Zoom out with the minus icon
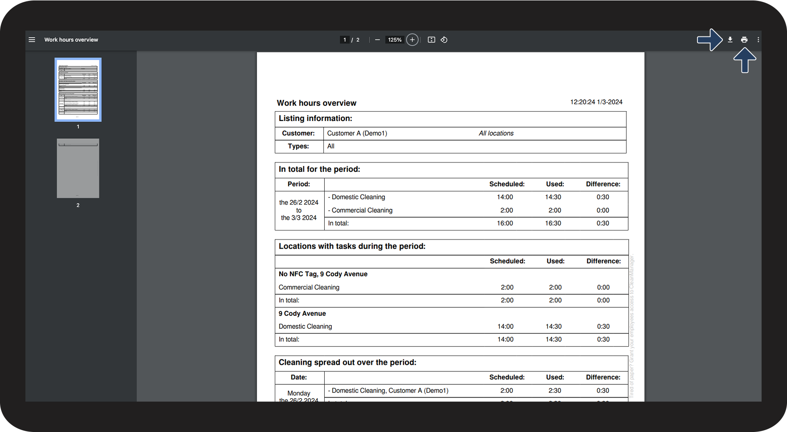This screenshot has height=432, width=787. 377,40
